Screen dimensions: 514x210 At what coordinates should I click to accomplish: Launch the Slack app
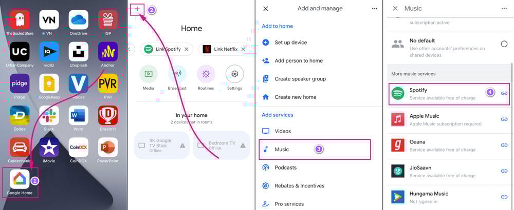coord(49,115)
